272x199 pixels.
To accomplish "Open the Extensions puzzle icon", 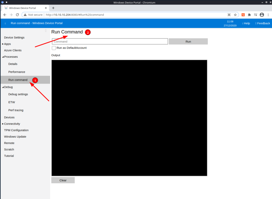I will 249,15.
